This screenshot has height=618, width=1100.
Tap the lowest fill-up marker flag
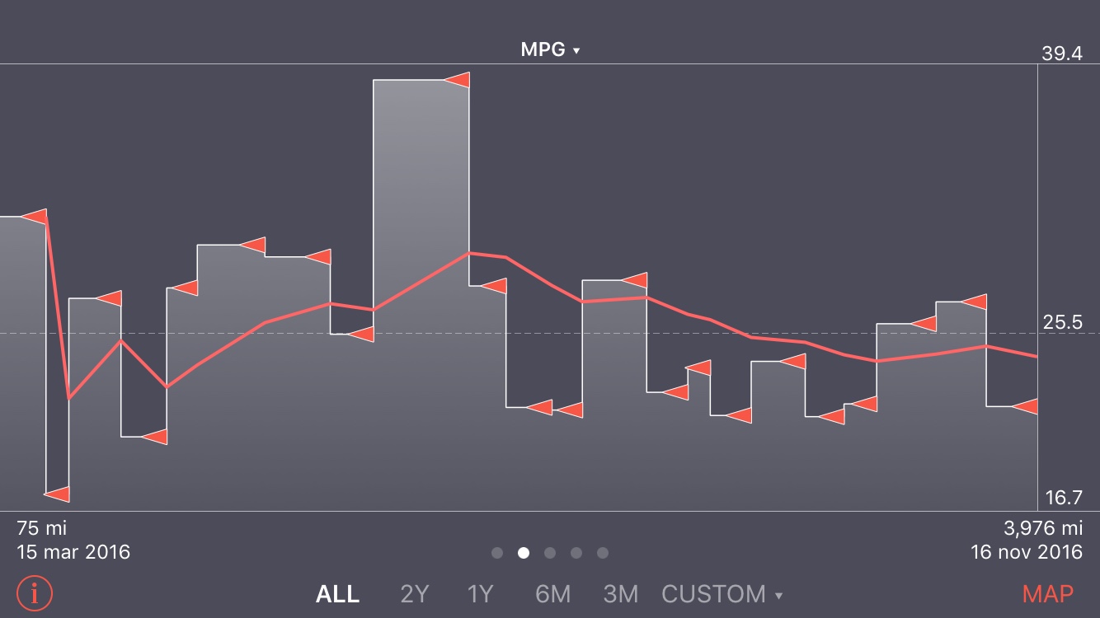pyautogui.click(x=58, y=494)
